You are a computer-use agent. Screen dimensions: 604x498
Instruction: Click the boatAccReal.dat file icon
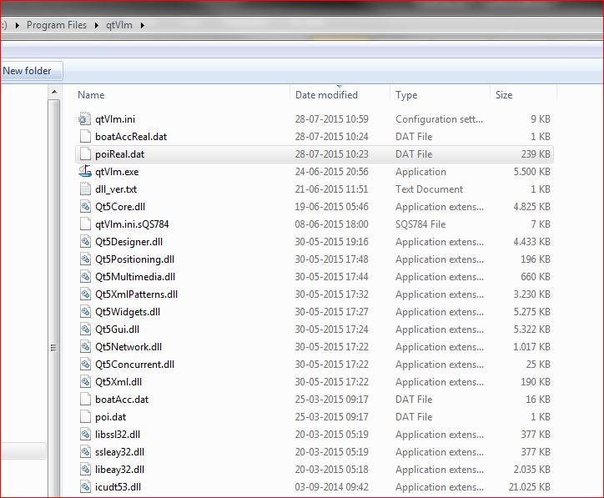84,137
